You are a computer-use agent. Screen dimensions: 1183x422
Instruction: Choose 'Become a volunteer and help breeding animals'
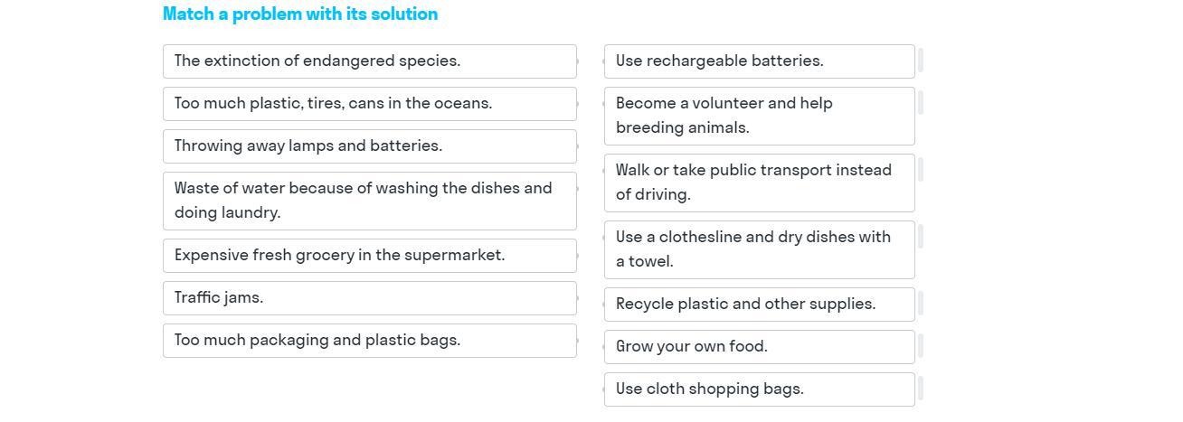coord(759,116)
